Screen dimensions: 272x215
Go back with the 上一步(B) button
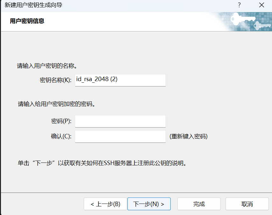point(105,204)
